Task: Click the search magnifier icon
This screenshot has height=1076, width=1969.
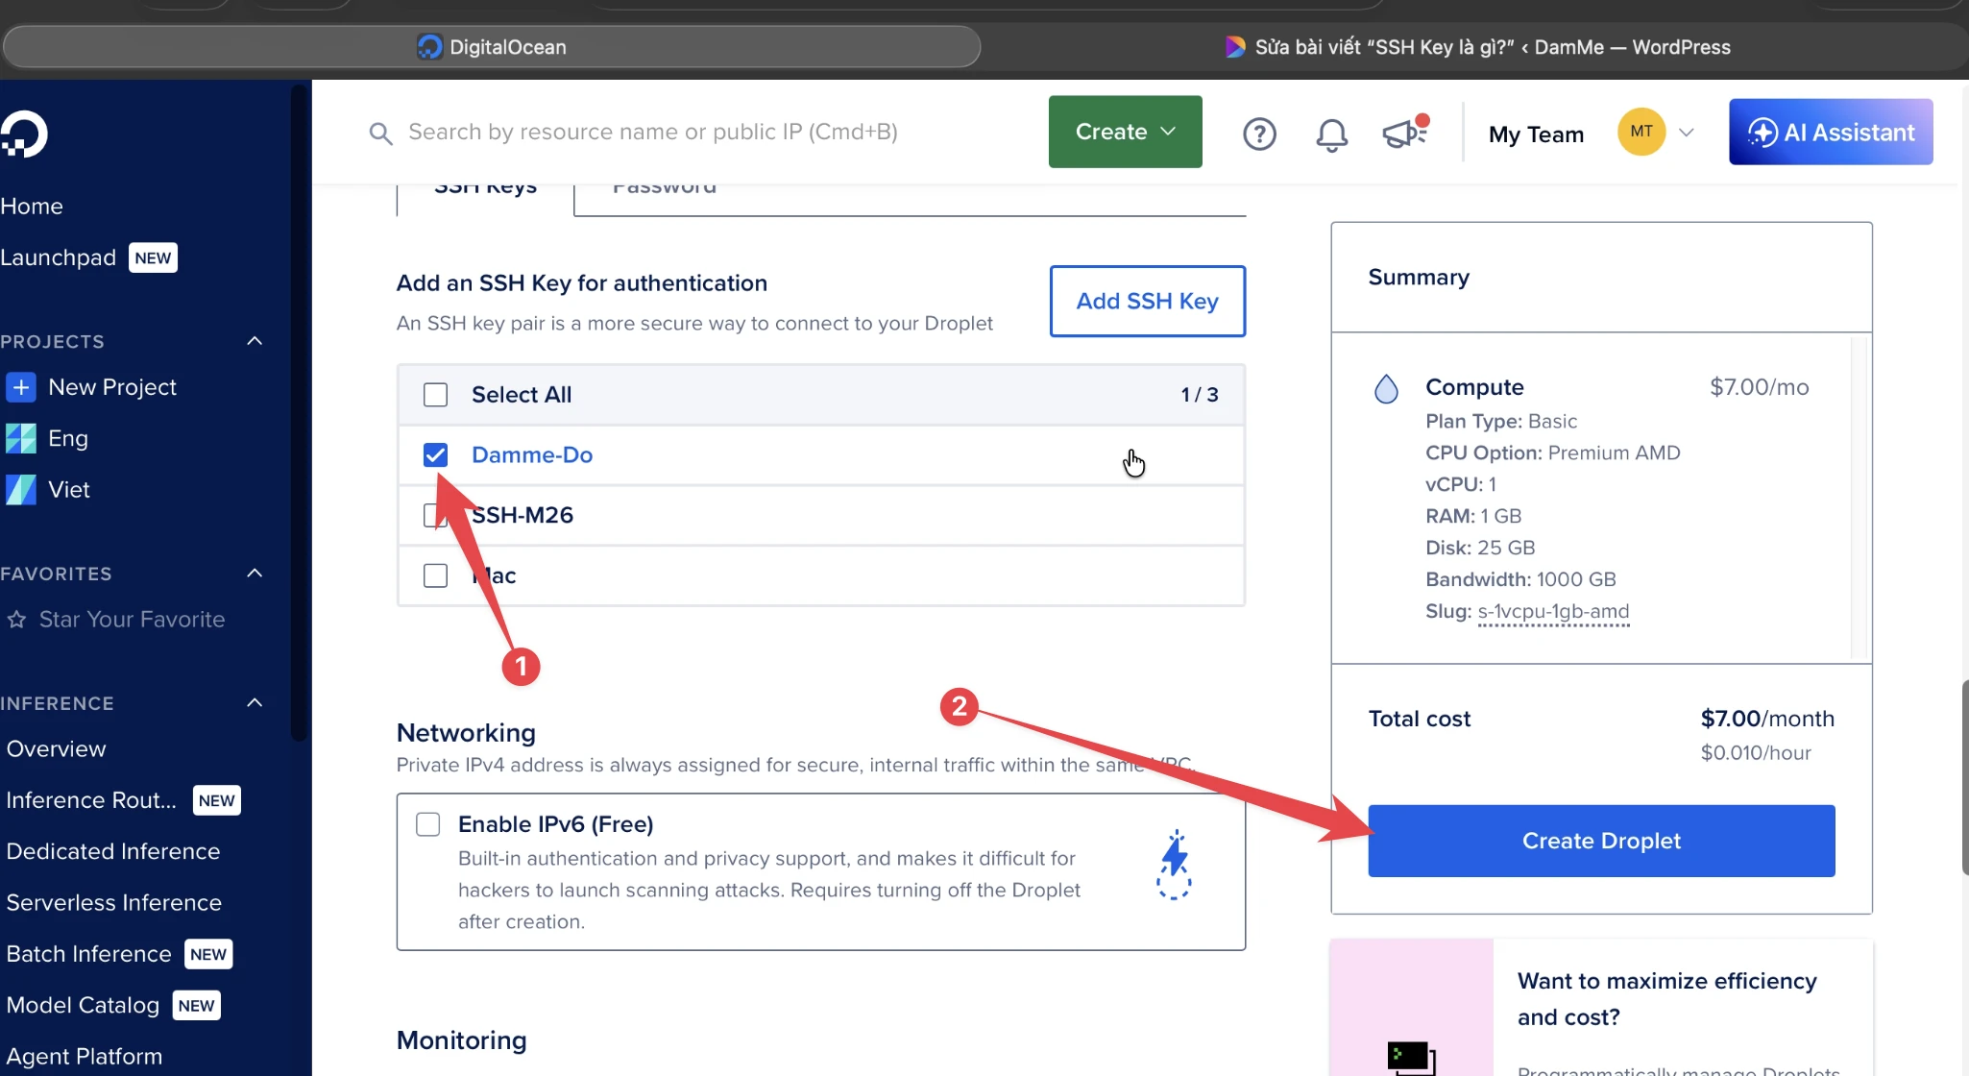Action: point(381,133)
